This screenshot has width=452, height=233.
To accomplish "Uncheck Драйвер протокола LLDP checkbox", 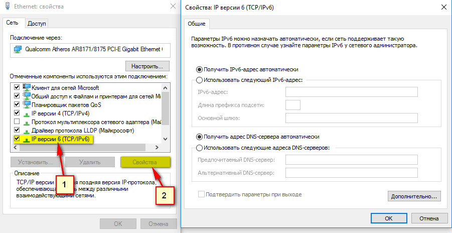I will click(17, 130).
